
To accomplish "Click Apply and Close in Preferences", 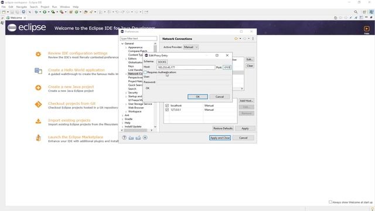I will point(220,138).
